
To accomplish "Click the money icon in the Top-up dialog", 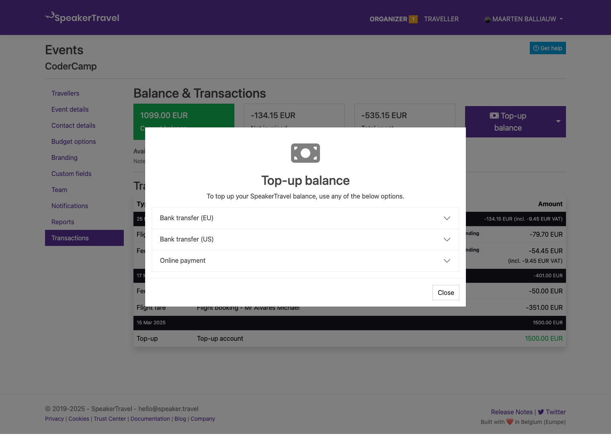I will tap(305, 153).
